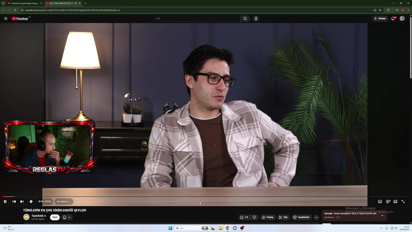The image size is (412, 232).
Task: Click the search magnifier button
Action: click(245, 18)
